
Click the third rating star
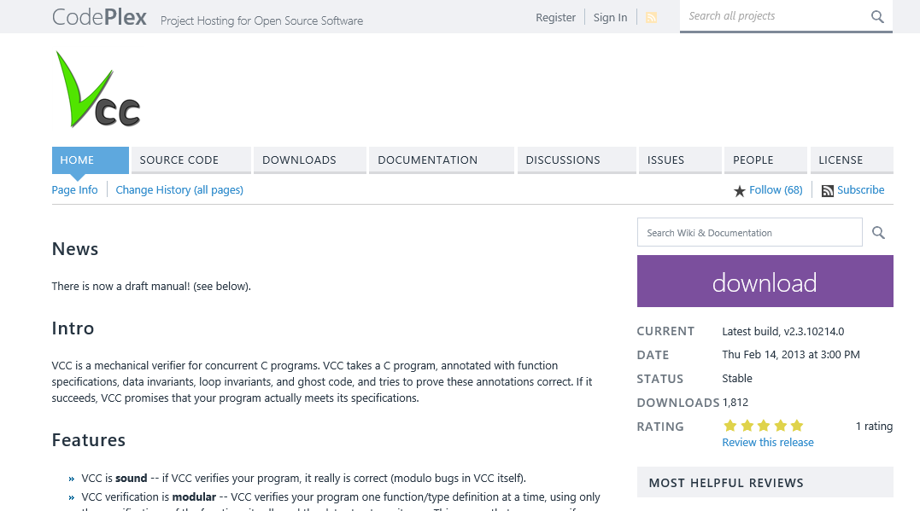tap(764, 426)
